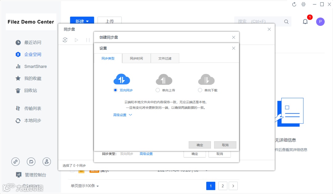Click the gray 单向上传 cloud icon
The width and height of the screenshot is (333, 194).
[164, 79]
